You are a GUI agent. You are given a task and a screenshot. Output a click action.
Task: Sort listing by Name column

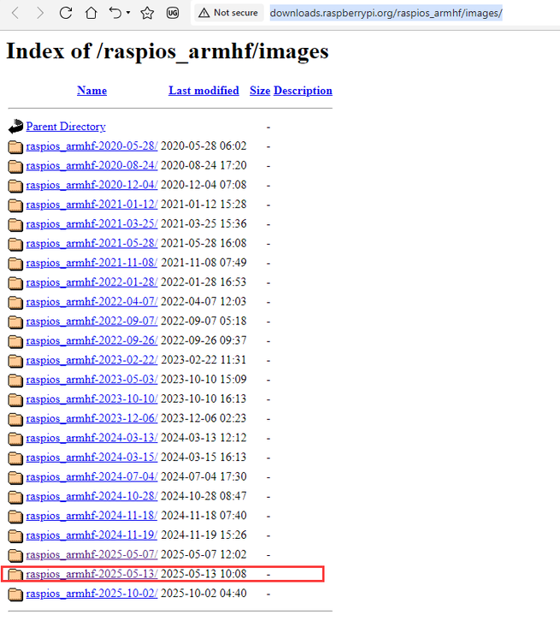[91, 91]
